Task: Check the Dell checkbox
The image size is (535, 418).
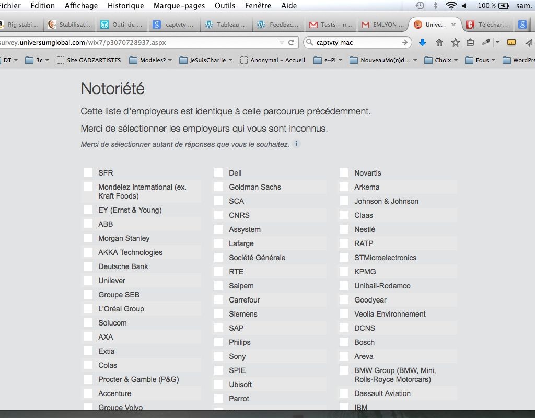Action: click(x=219, y=172)
